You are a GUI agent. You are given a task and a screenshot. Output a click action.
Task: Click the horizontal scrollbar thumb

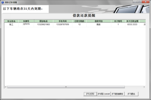[x=66, y=87]
